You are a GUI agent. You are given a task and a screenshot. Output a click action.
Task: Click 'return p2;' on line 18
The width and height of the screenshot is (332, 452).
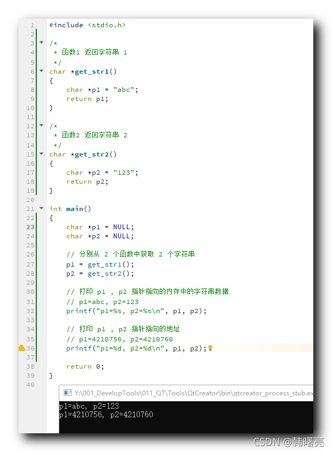tap(87, 182)
